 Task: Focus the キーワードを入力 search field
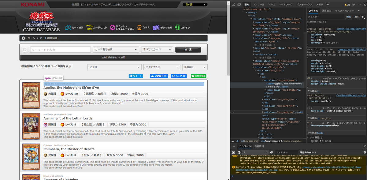[x=60, y=50]
